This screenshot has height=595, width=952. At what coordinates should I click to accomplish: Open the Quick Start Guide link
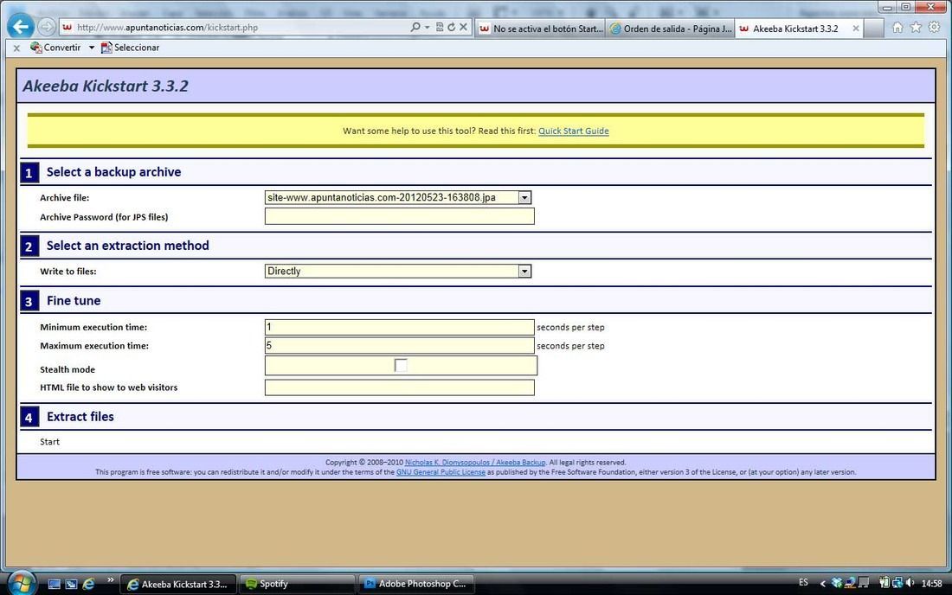pos(573,131)
